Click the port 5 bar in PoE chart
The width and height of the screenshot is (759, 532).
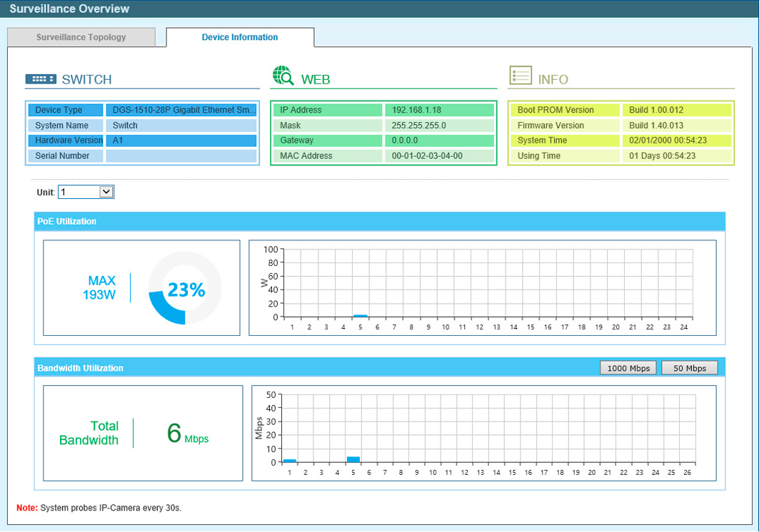360,316
